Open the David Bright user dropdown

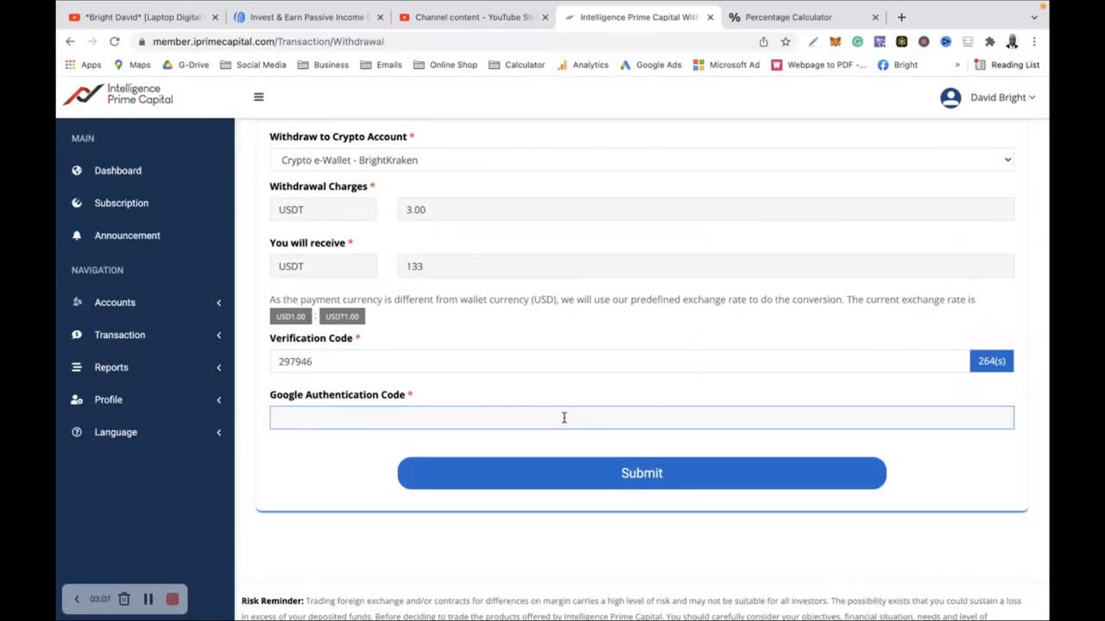[x=1002, y=97]
